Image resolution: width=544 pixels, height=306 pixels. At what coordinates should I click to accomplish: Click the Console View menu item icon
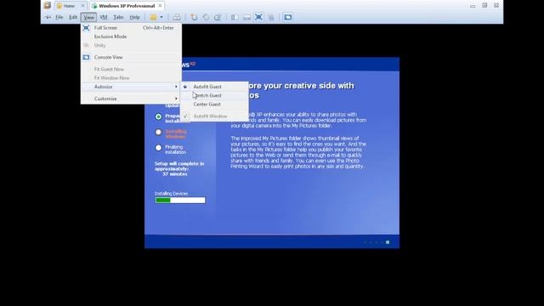tap(86, 57)
